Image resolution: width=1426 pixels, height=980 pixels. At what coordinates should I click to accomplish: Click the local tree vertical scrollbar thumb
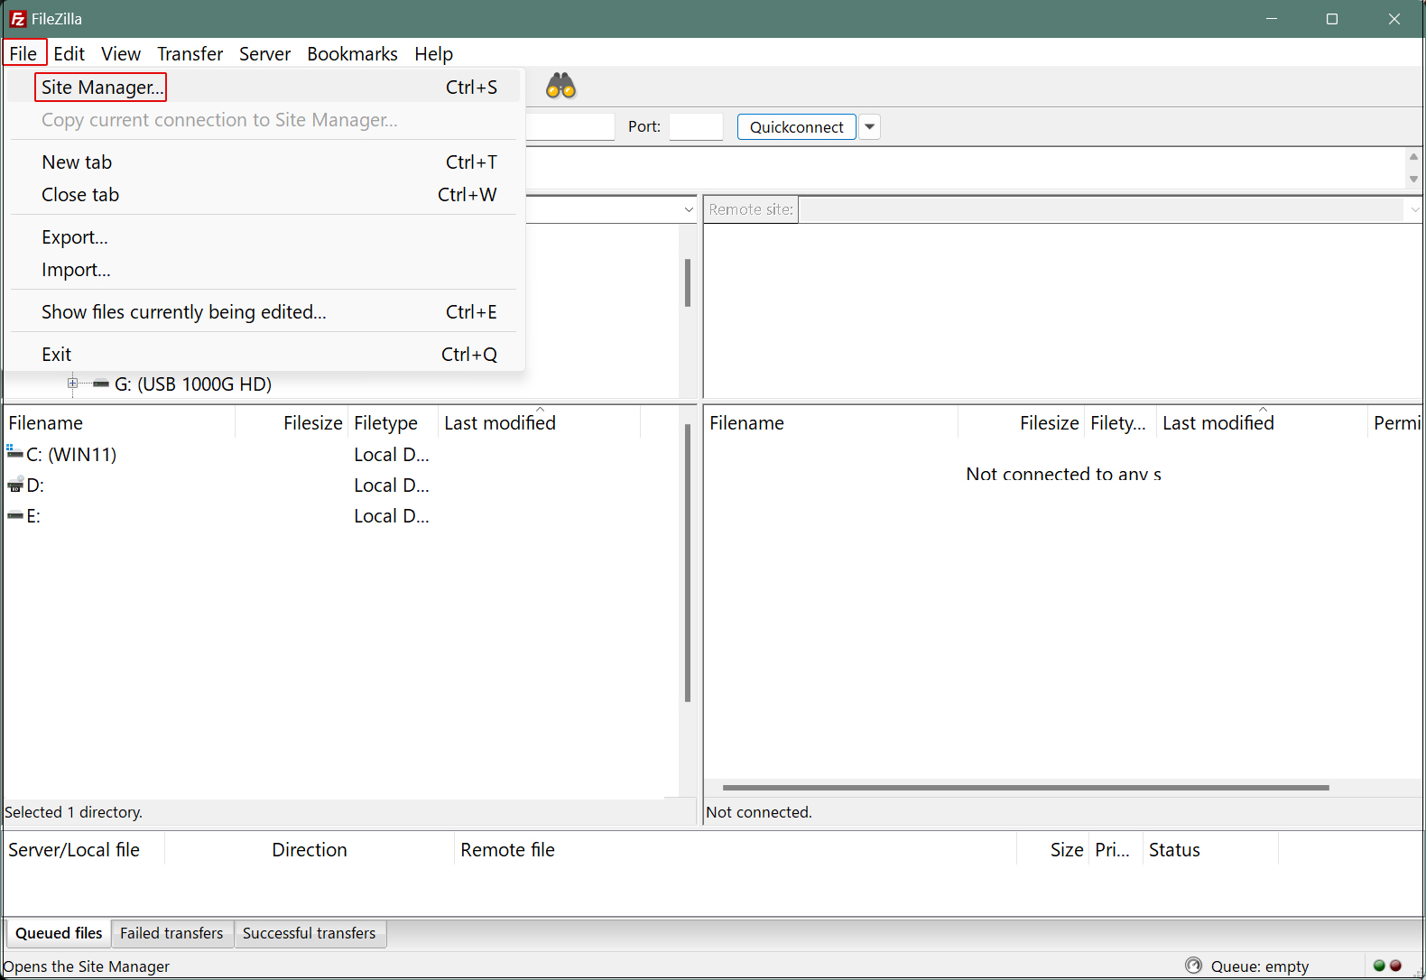[x=688, y=282]
